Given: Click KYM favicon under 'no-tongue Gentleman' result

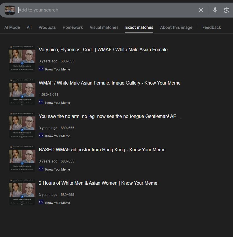Looking at the screenshot, I should tap(41, 135).
